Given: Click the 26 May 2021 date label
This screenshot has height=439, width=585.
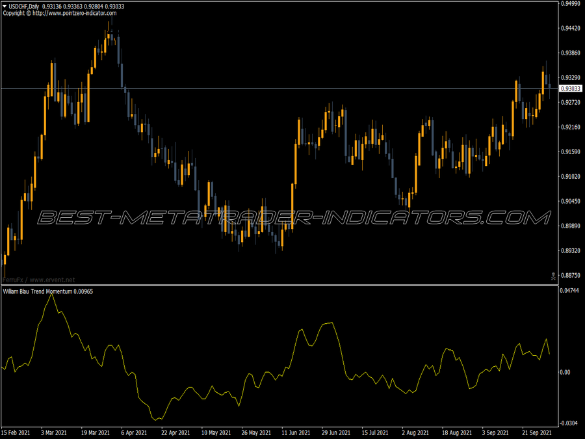Looking at the screenshot, I should tap(256, 432).
